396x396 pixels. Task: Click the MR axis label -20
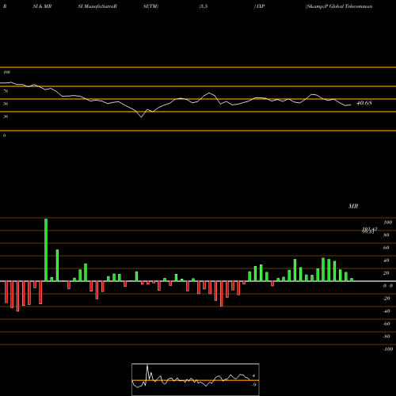pos(386,299)
